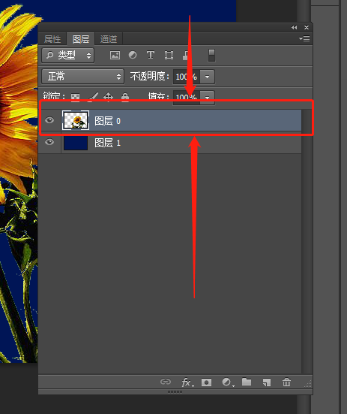
Task: Expand the 不透明度 opacity arrow
Action: tap(207, 77)
